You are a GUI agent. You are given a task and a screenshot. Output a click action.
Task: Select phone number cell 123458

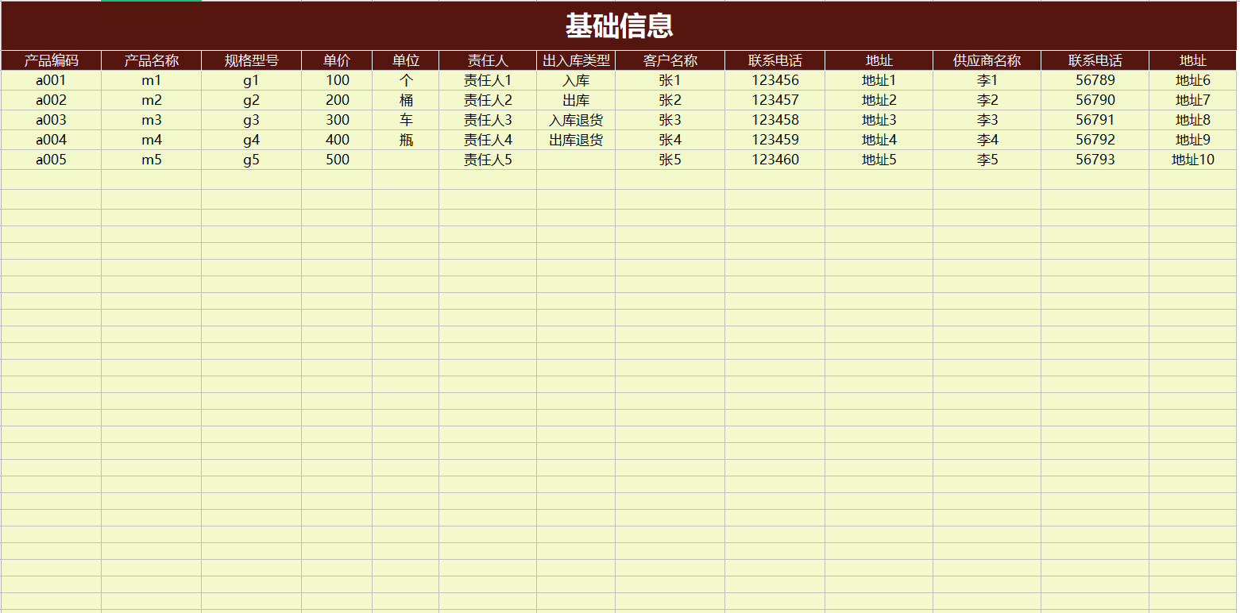(775, 120)
